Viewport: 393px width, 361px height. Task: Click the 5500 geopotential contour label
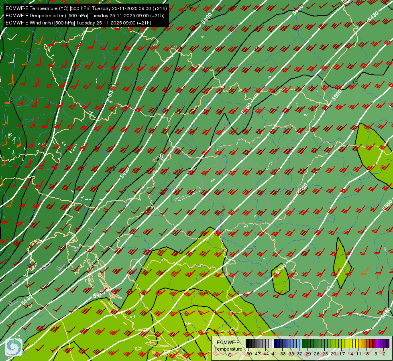pos(337,95)
